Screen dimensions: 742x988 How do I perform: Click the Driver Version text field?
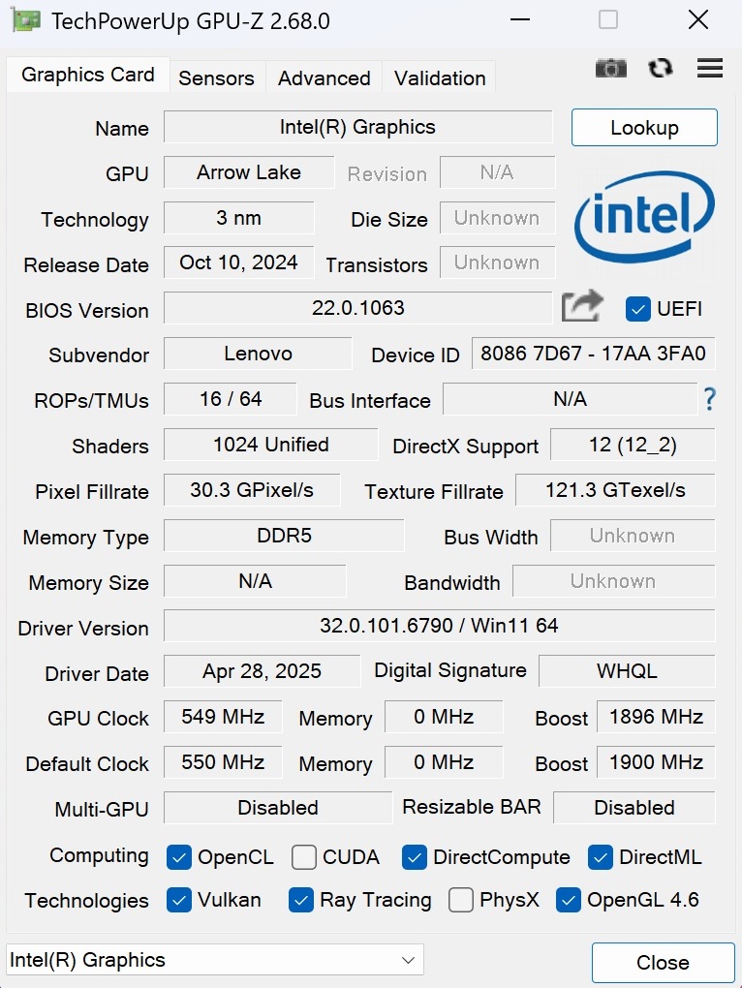(x=439, y=626)
